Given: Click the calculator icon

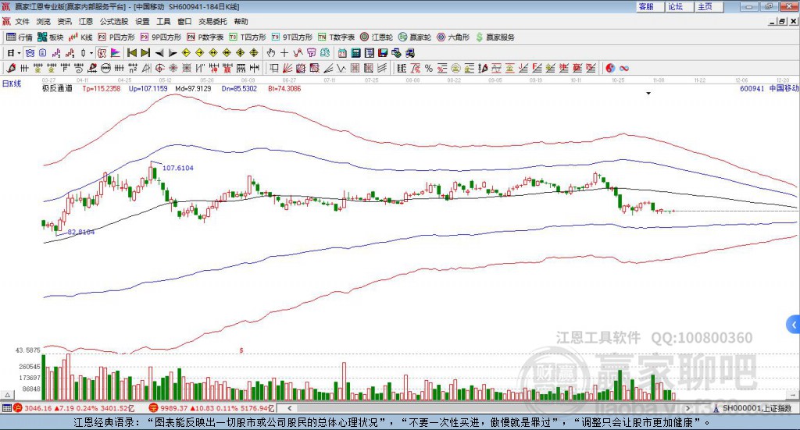Looking at the screenshot, I should (355, 53).
